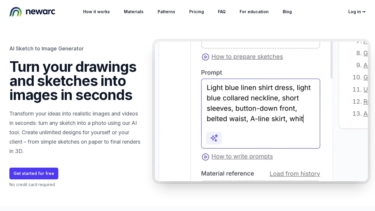Navigate to Materials
This screenshot has height=211, width=375.
click(134, 12)
